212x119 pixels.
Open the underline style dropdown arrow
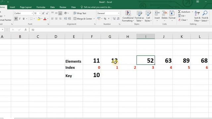pos(26,19)
